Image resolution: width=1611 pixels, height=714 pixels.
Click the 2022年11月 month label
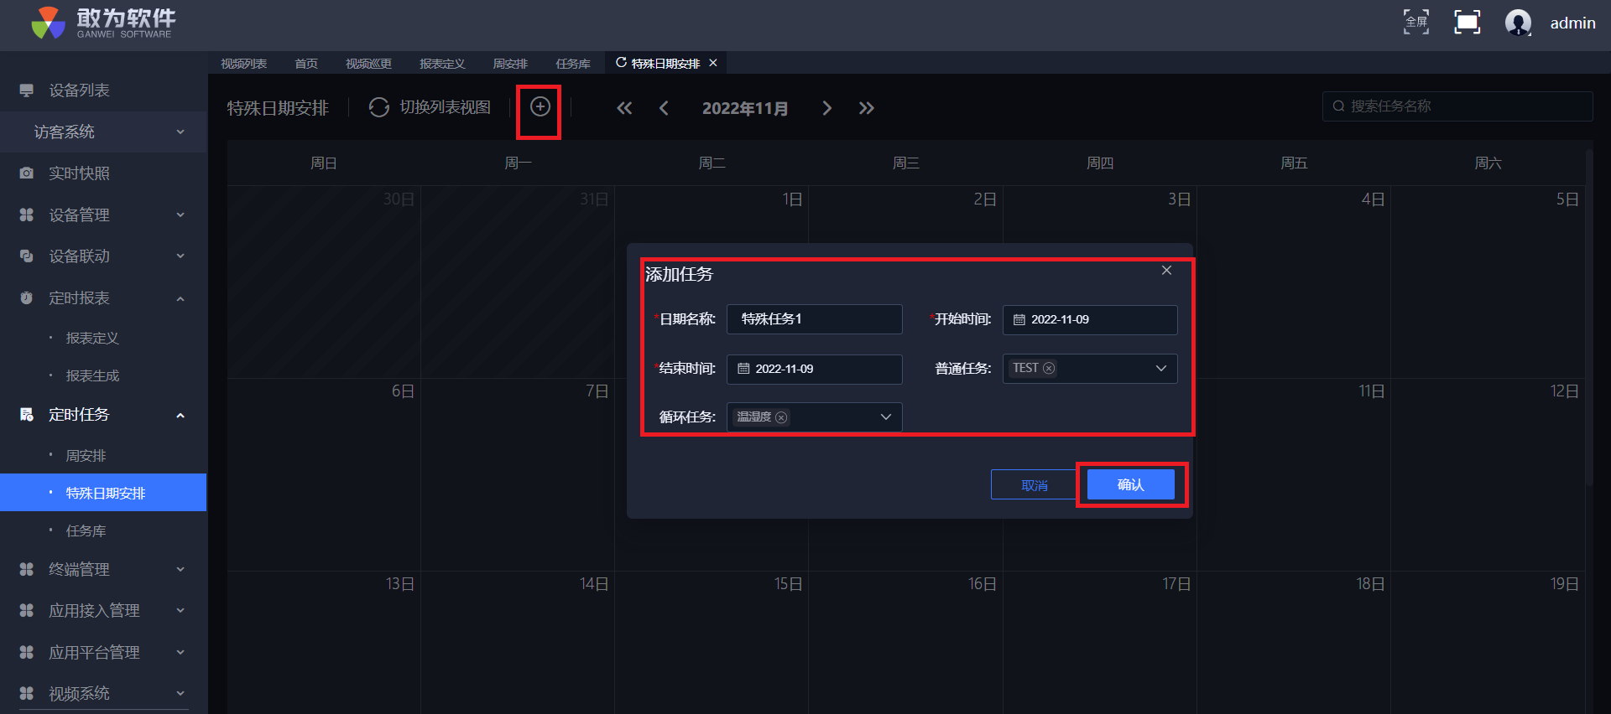point(745,108)
